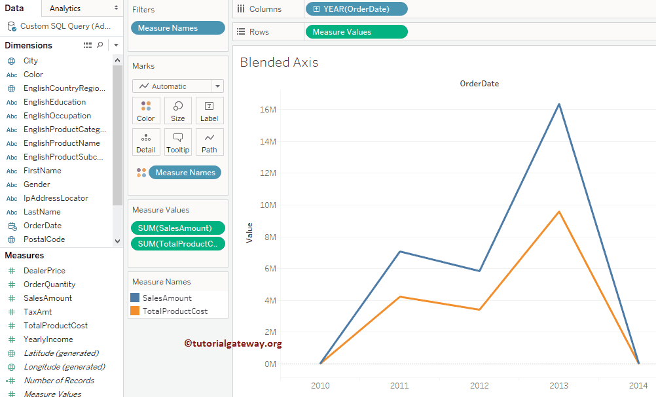Open the Size option in the Marks card
The width and height of the screenshot is (656, 397).
tap(177, 110)
